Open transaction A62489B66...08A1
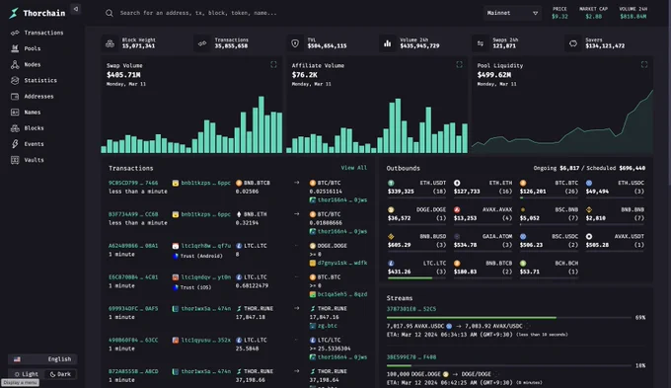The image size is (671, 388). [x=133, y=246]
